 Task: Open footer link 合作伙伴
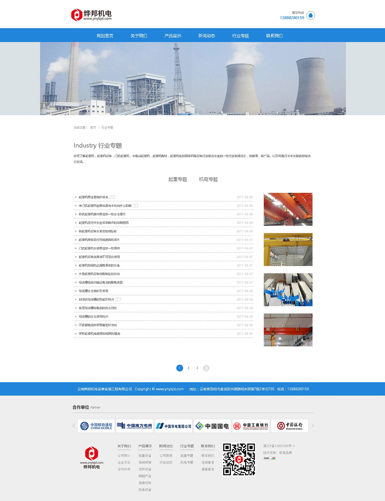[124, 469]
